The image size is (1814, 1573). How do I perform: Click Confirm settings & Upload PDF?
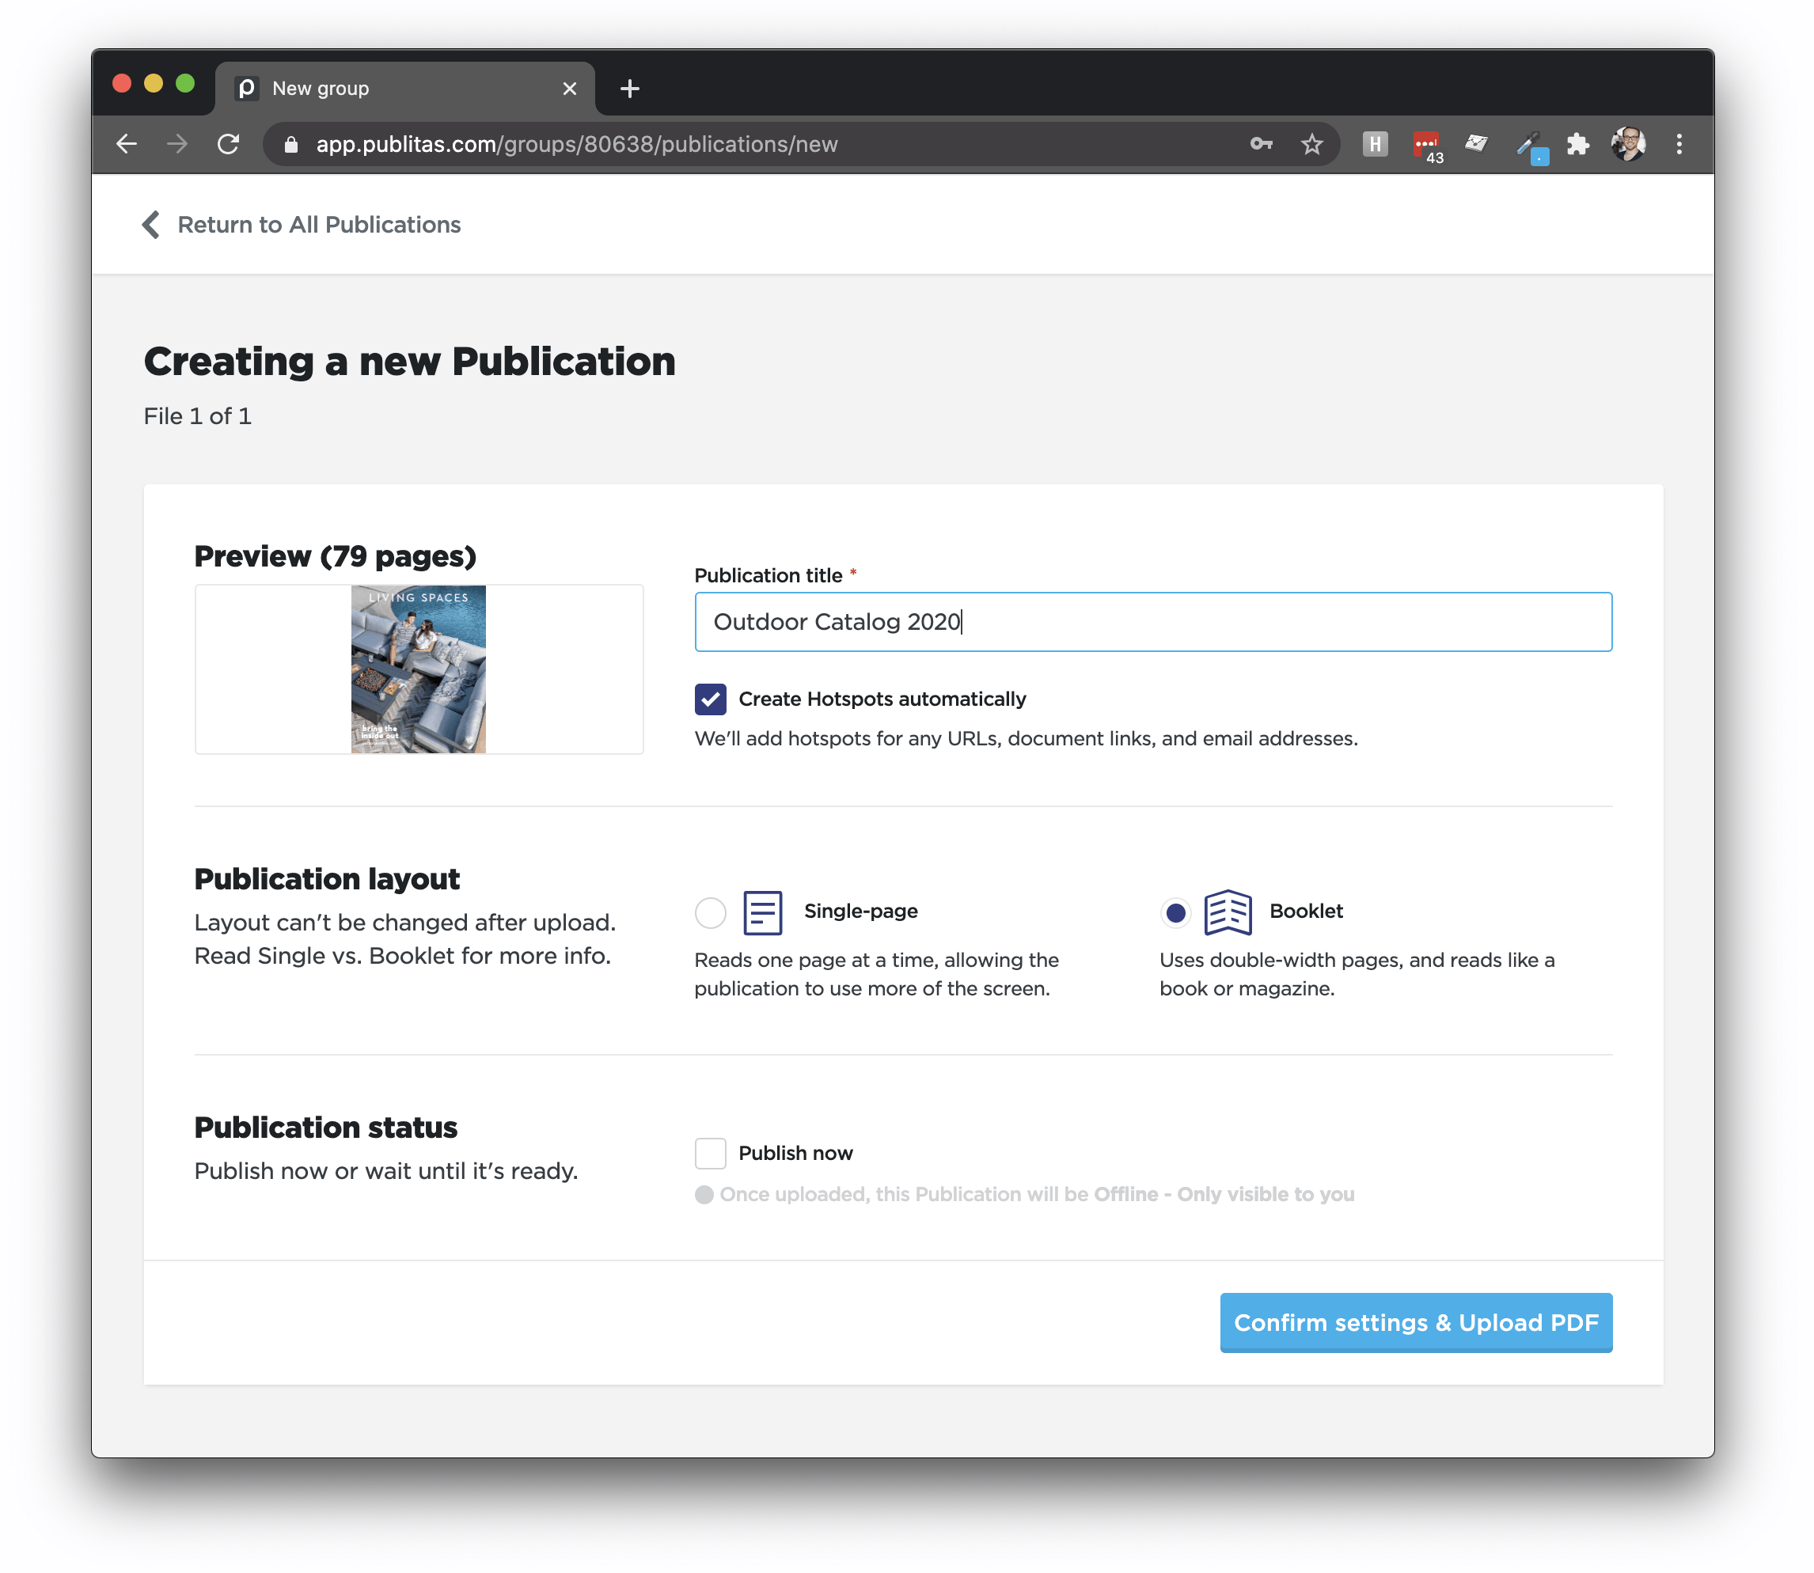[1415, 1323]
